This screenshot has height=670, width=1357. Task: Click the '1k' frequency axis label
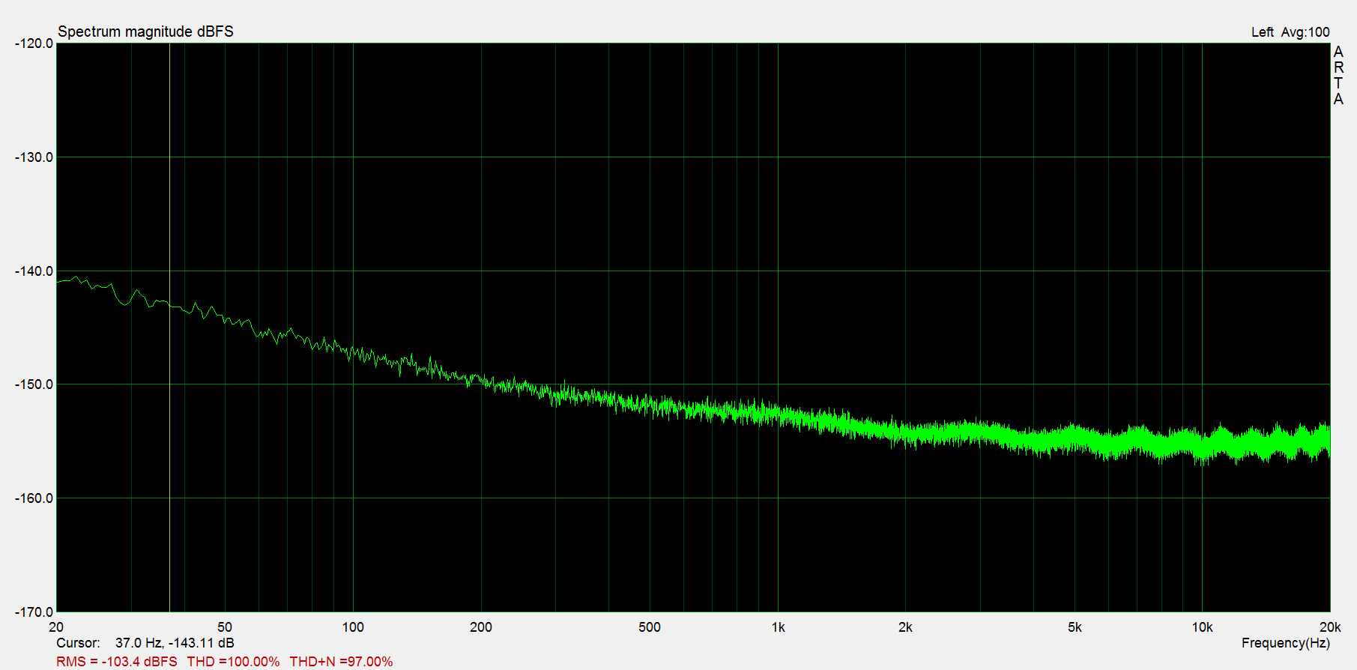click(778, 627)
